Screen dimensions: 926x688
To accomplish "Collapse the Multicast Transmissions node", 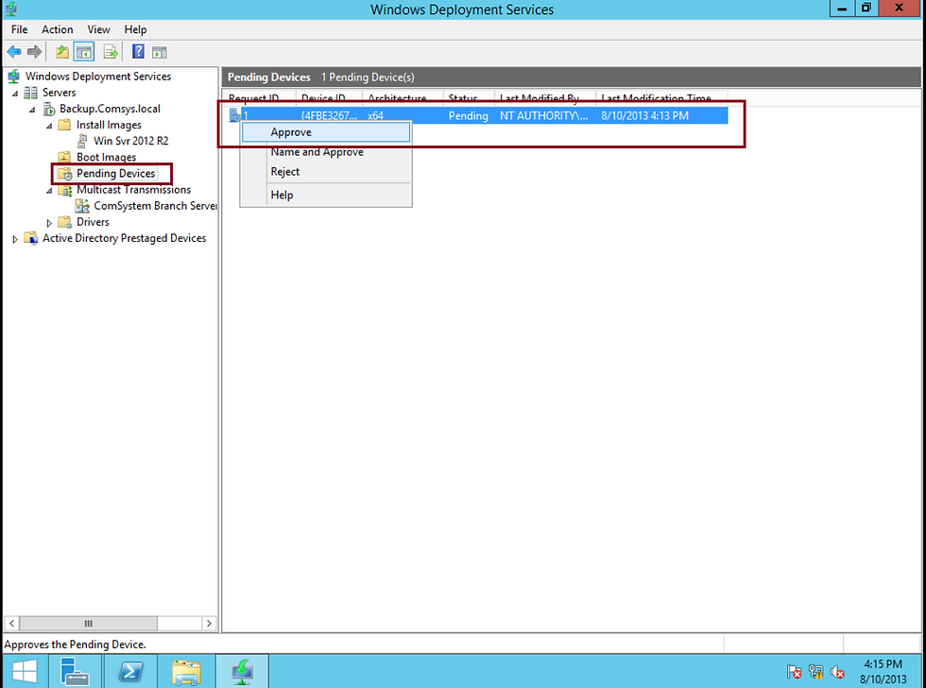I will [49, 191].
